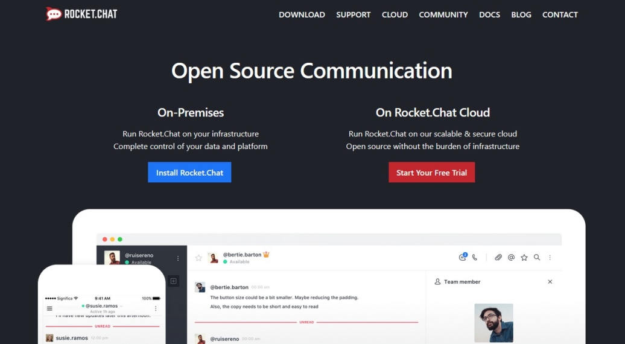Visit the Community page
The height and width of the screenshot is (344, 625).
[x=443, y=14]
